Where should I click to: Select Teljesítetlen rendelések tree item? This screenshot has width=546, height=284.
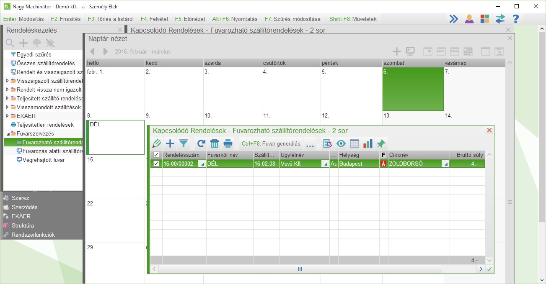(x=45, y=125)
